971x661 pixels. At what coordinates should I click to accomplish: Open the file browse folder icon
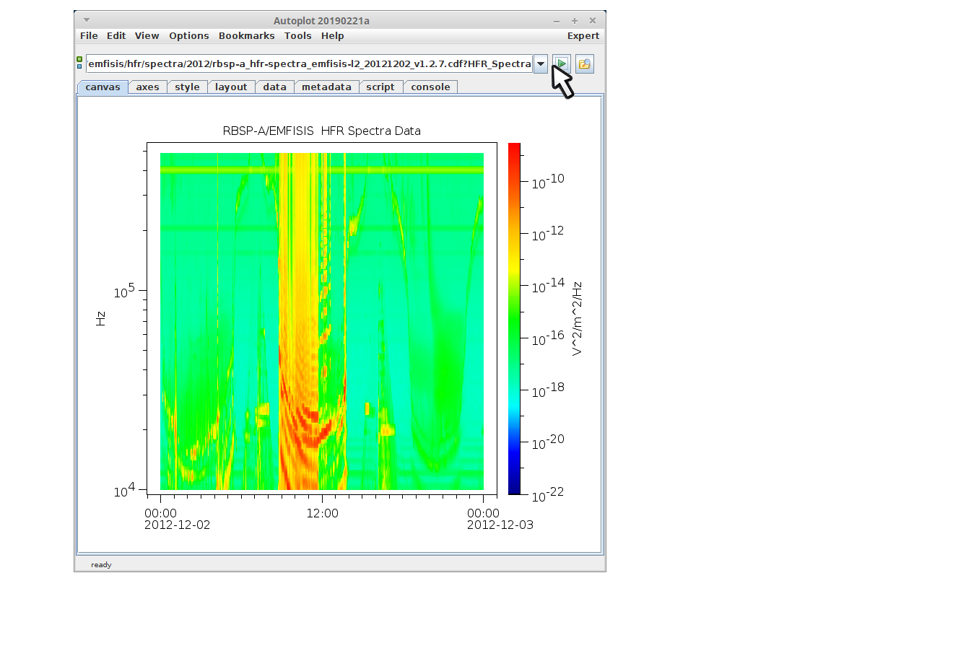pyautogui.click(x=584, y=64)
